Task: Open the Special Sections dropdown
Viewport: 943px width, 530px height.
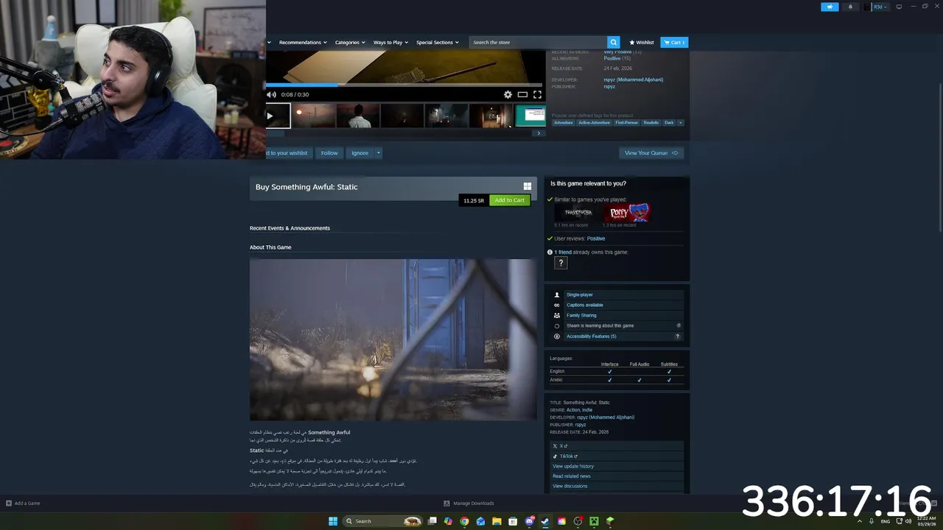Action: pyautogui.click(x=438, y=42)
